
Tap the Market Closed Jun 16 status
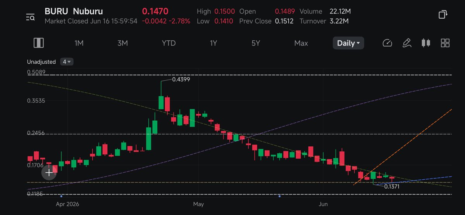[91, 21]
